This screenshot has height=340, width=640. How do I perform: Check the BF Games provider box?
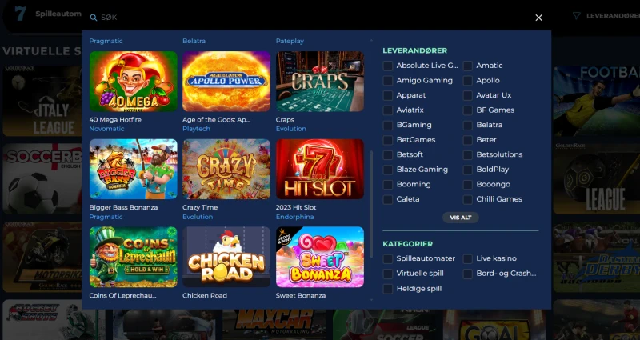(468, 110)
